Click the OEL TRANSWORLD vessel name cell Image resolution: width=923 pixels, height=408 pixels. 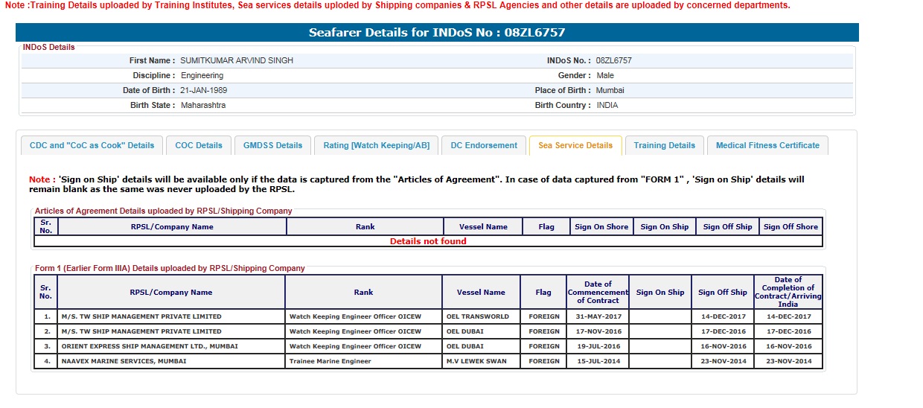click(478, 316)
